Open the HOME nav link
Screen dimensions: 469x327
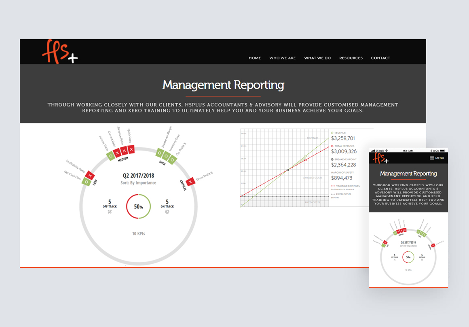tap(255, 58)
